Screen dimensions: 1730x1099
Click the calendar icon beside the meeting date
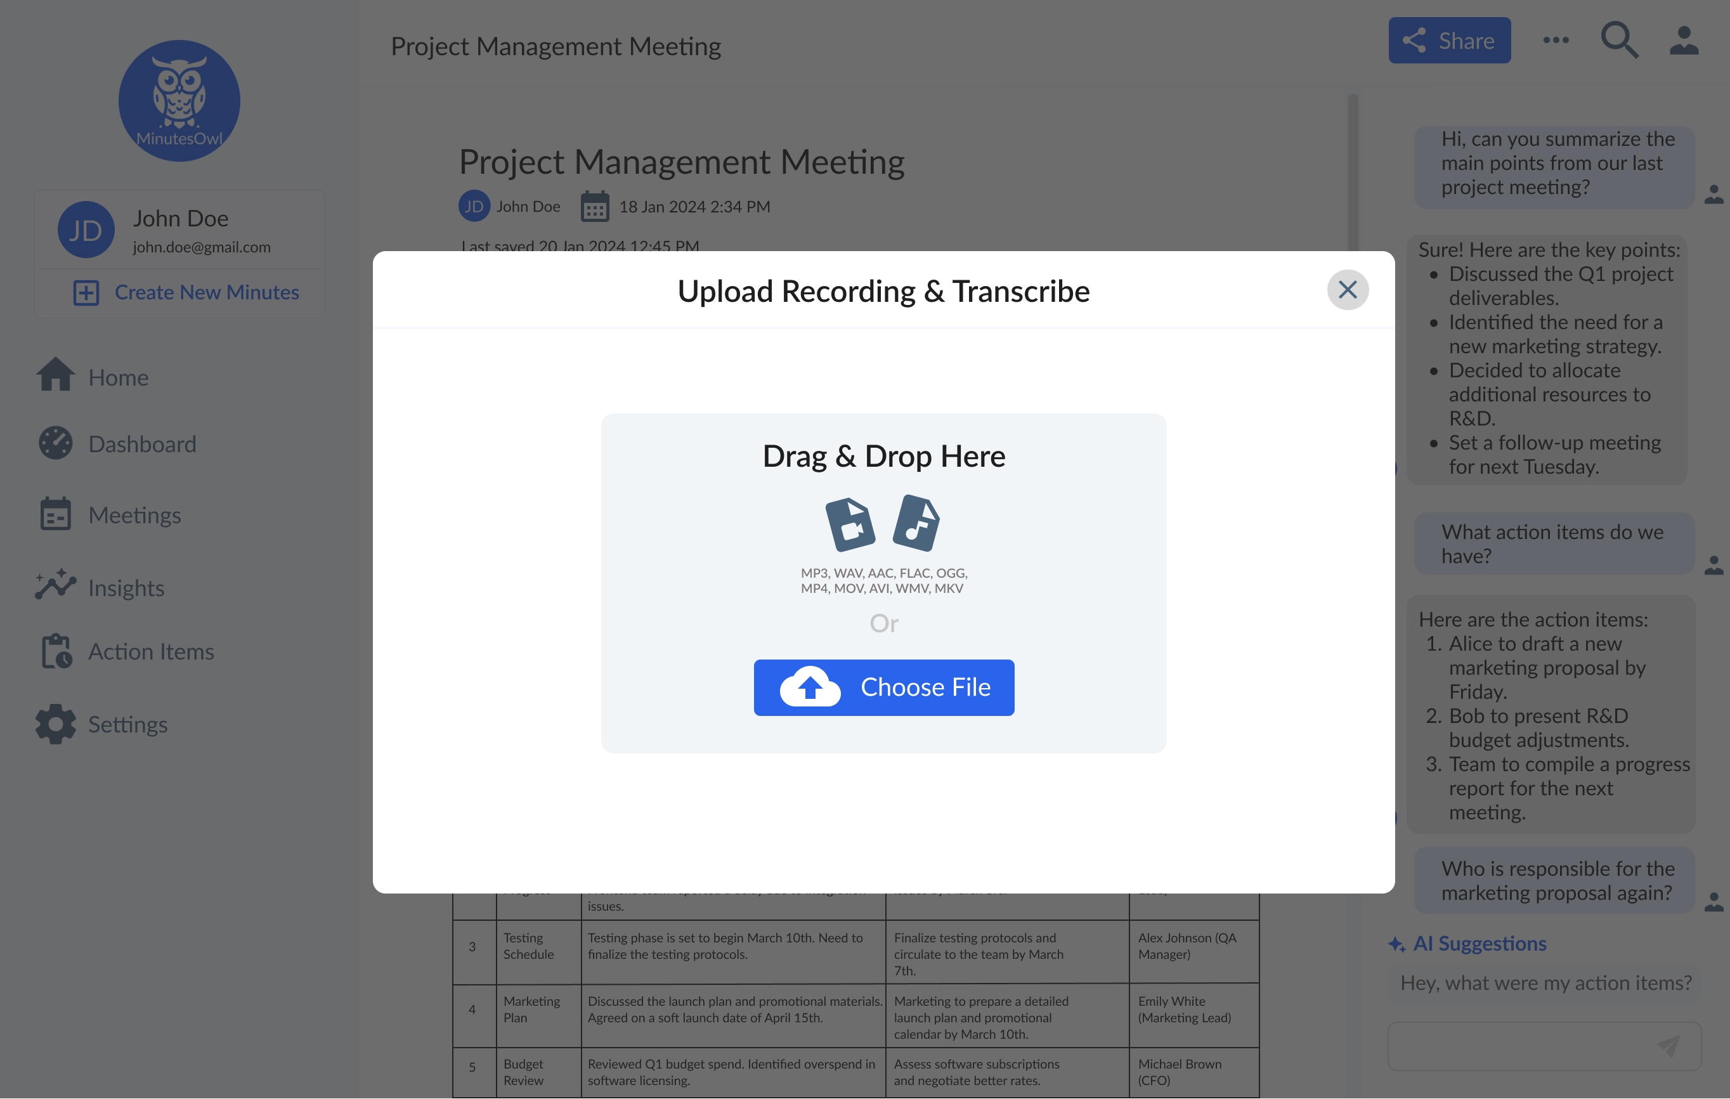pyautogui.click(x=594, y=206)
